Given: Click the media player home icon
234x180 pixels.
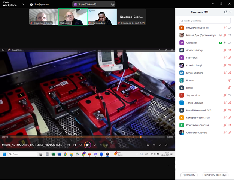Looking at the screenshot, I should pyautogui.click(x=3, y=50).
